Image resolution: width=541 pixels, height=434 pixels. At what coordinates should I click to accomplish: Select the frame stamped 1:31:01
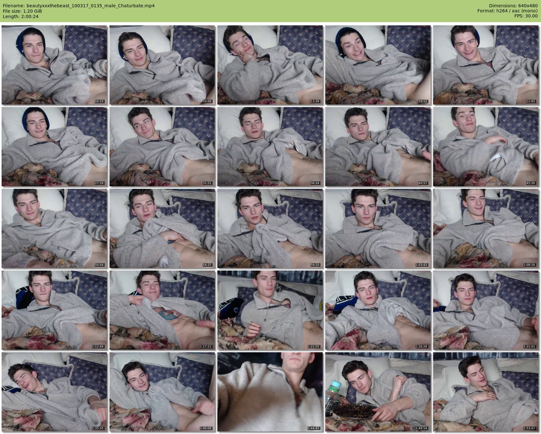click(486, 310)
